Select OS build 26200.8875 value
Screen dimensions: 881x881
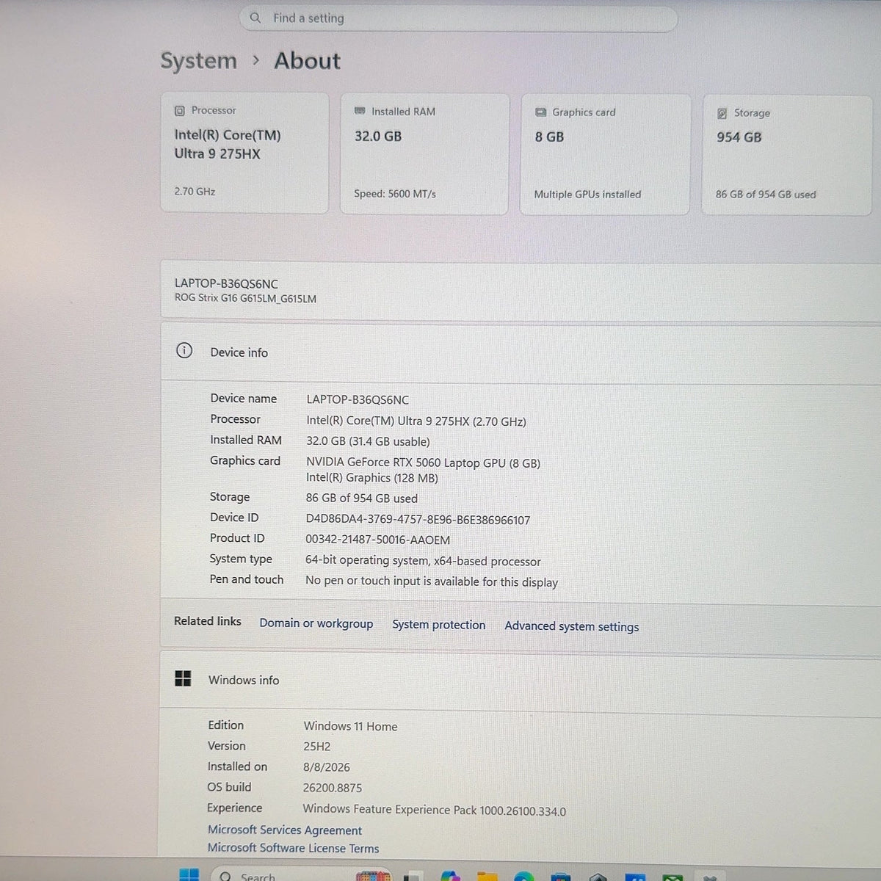point(333,788)
